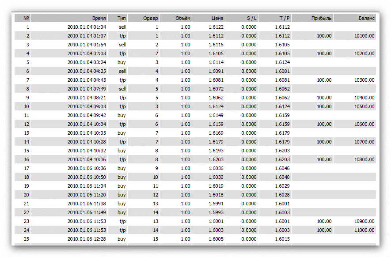Sort by the Ордер column header
Image resolution: width=391 pixels, height=257 pixels.
click(144, 18)
